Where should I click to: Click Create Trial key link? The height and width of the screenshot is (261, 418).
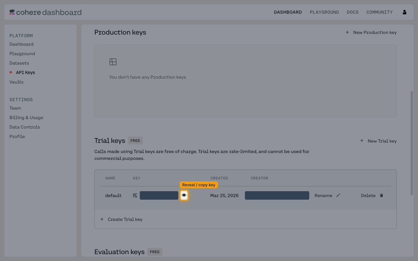click(x=121, y=219)
